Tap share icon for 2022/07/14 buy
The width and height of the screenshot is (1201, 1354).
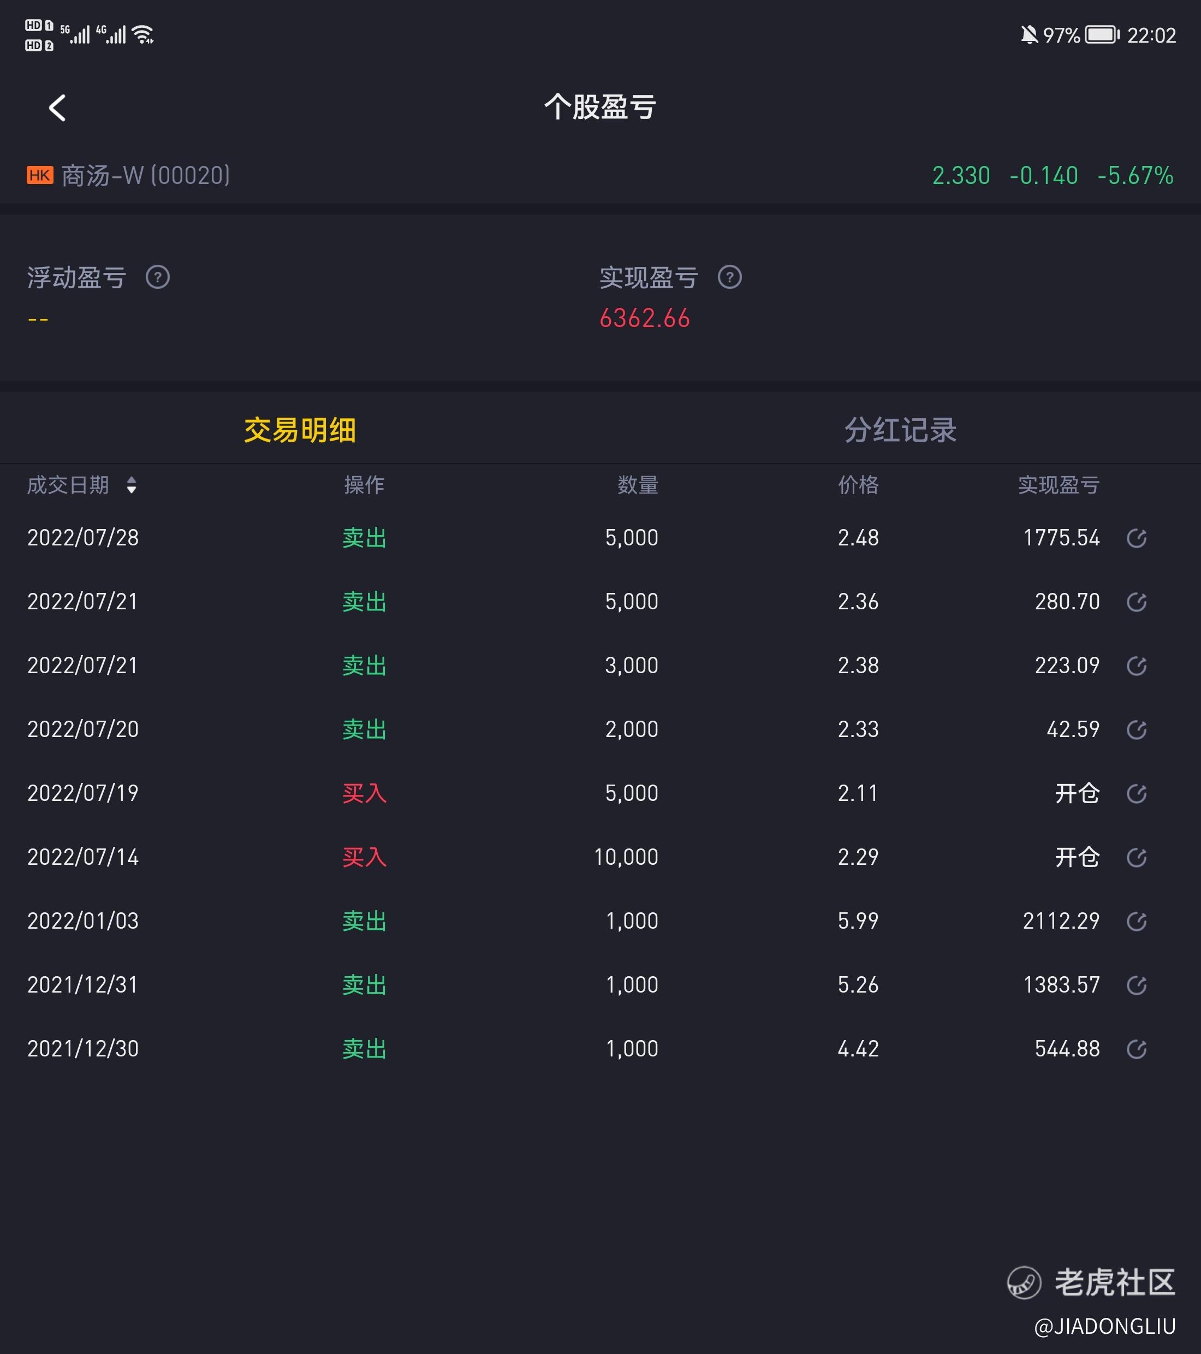1136,857
